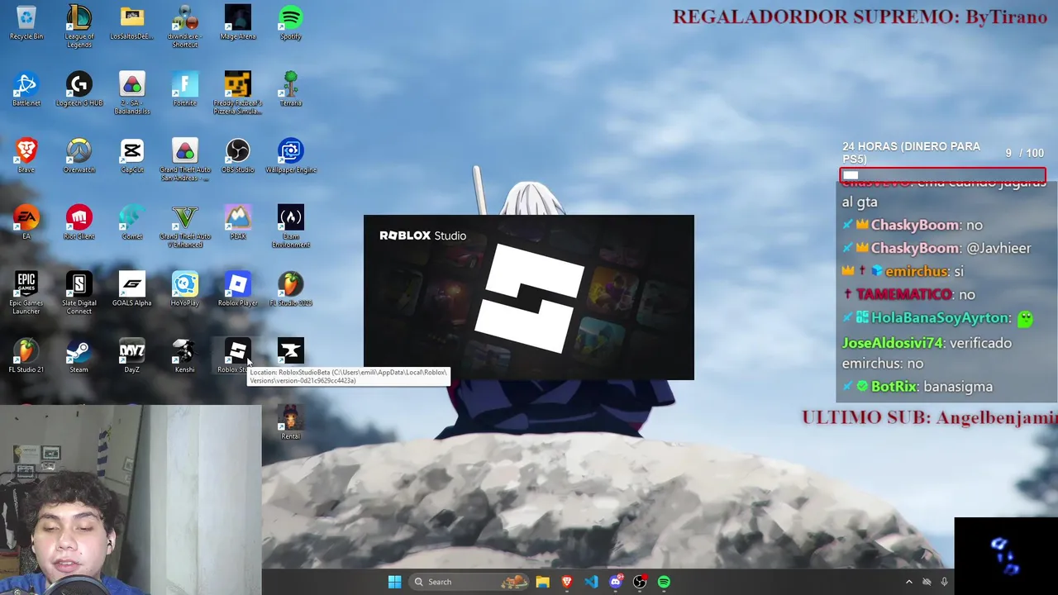Select the EA desktop shortcut
The width and height of the screenshot is (1058, 595).
(x=26, y=224)
